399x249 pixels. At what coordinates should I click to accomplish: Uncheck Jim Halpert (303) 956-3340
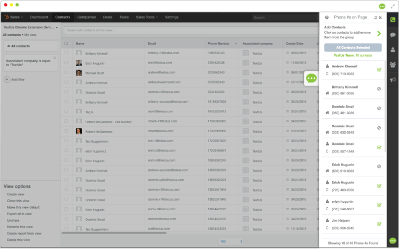click(379, 224)
